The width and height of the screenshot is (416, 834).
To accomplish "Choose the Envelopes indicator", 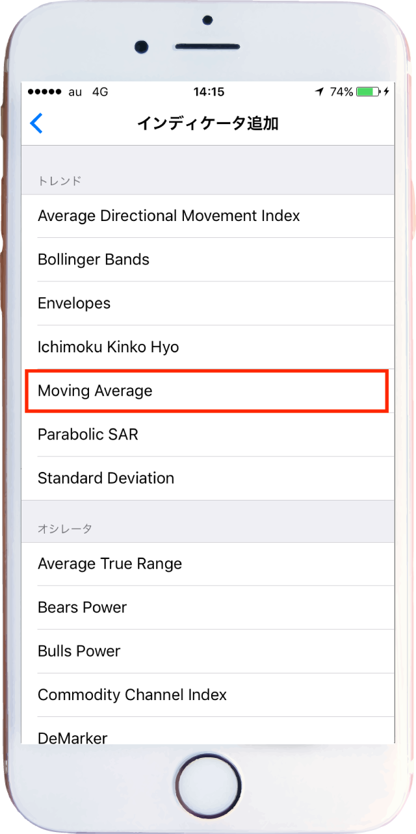I will click(x=74, y=304).
